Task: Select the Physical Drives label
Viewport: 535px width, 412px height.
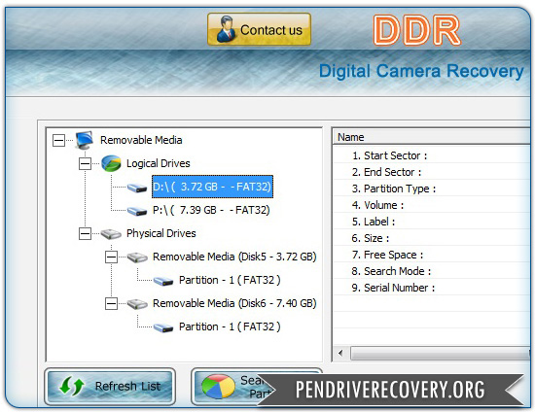Action: (x=161, y=233)
